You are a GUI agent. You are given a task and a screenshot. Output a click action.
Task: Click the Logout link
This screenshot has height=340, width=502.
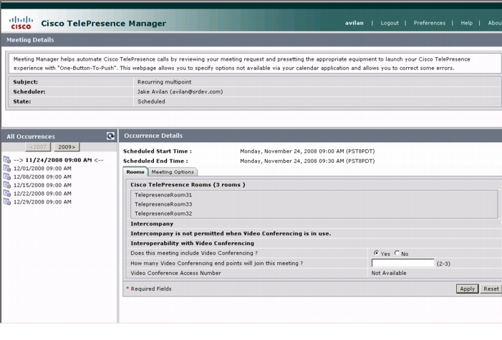390,23
